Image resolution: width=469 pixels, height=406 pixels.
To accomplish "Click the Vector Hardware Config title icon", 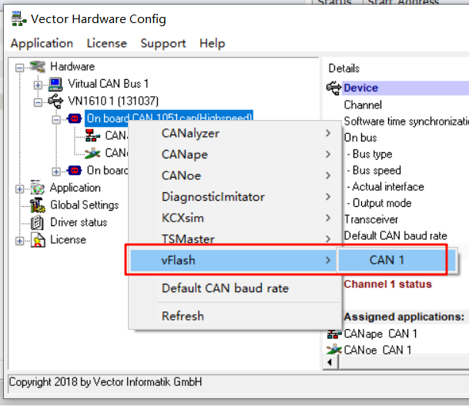I will click(18, 18).
